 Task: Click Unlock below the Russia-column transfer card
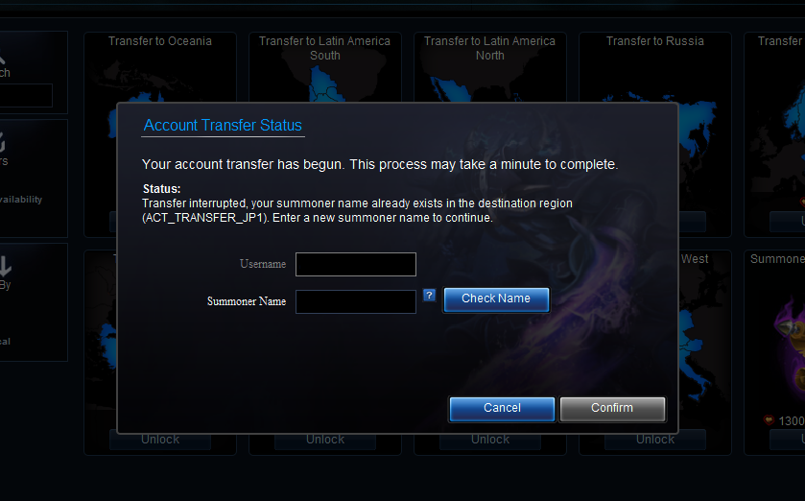(655, 440)
